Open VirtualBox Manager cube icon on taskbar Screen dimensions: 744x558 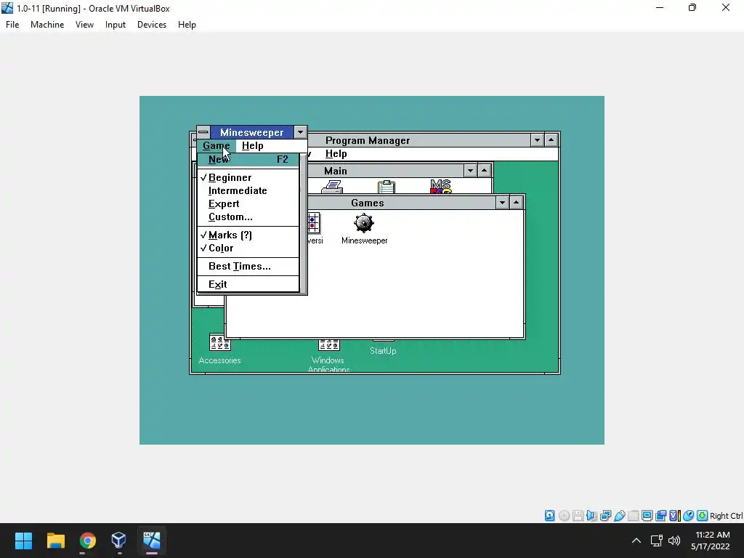click(x=118, y=541)
